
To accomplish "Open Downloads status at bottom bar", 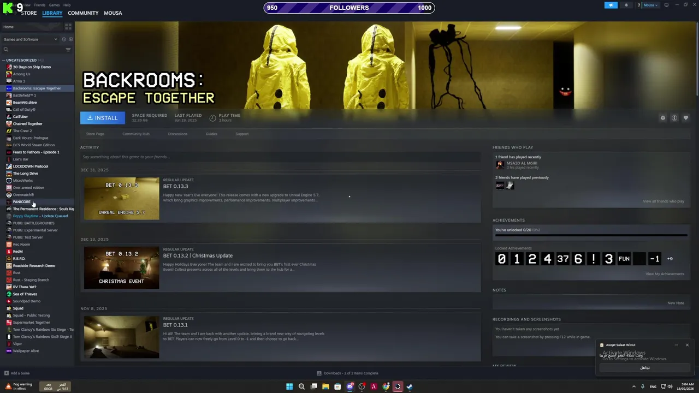I will 348,373.
